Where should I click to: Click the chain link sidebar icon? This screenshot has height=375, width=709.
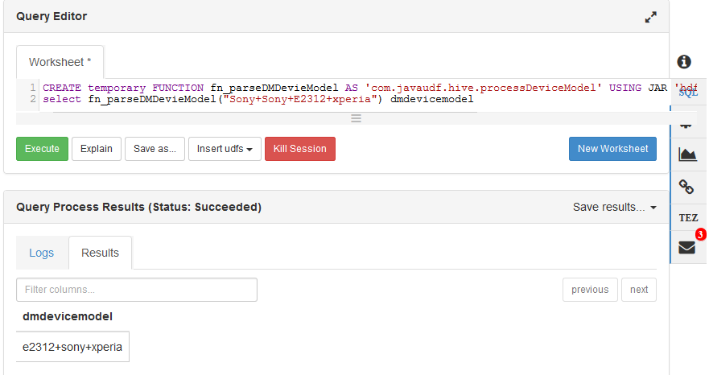click(686, 187)
